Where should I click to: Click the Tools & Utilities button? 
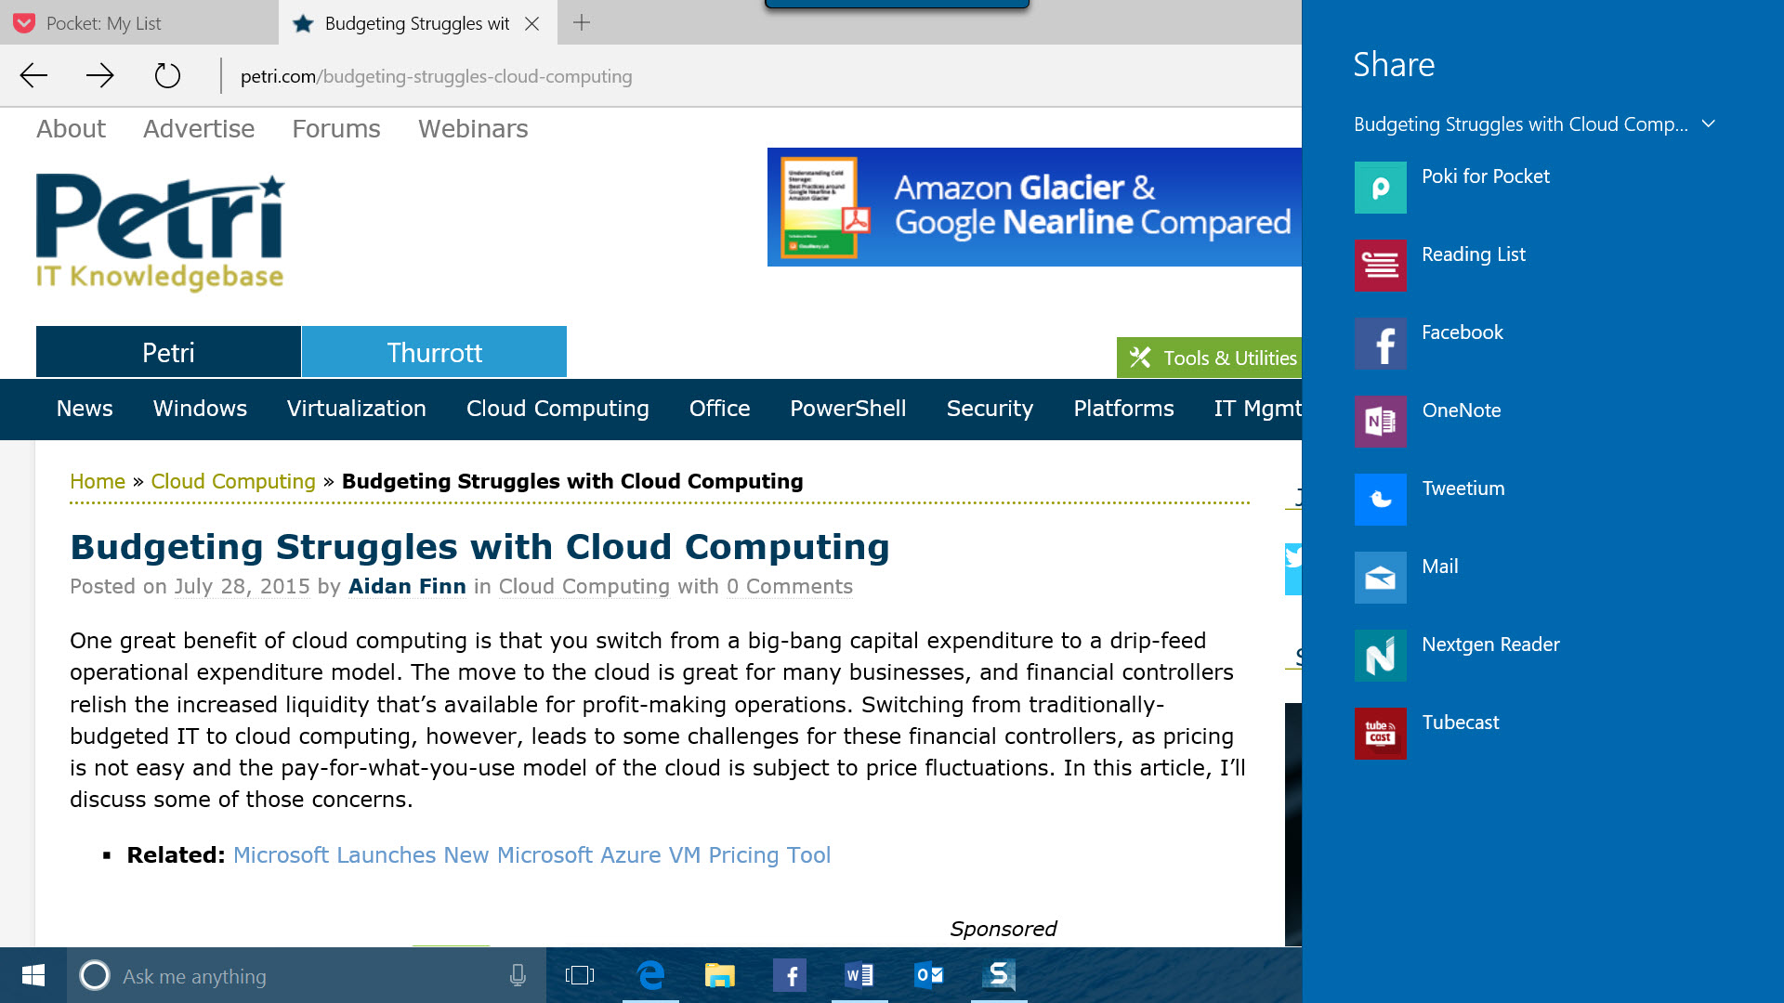(1209, 358)
